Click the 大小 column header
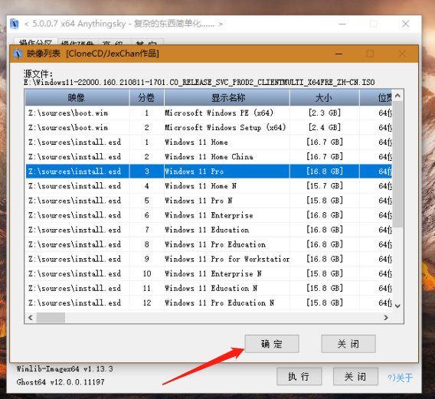Viewport: 435px width, 399px height. [x=324, y=98]
